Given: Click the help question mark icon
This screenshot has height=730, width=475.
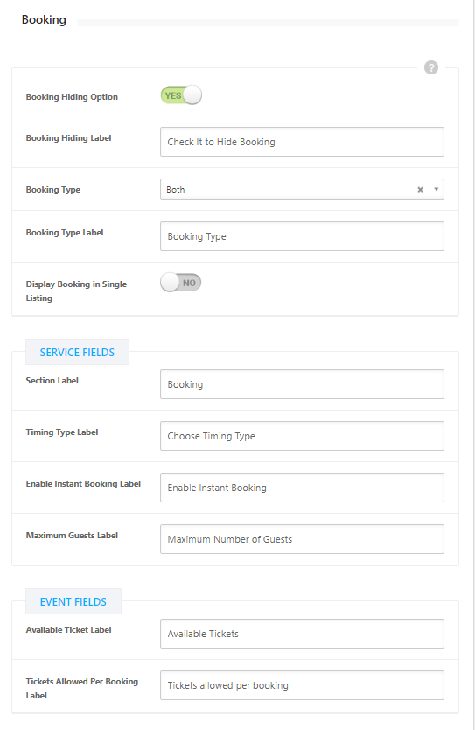Looking at the screenshot, I should pyautogui.click(x=430, y=67).
